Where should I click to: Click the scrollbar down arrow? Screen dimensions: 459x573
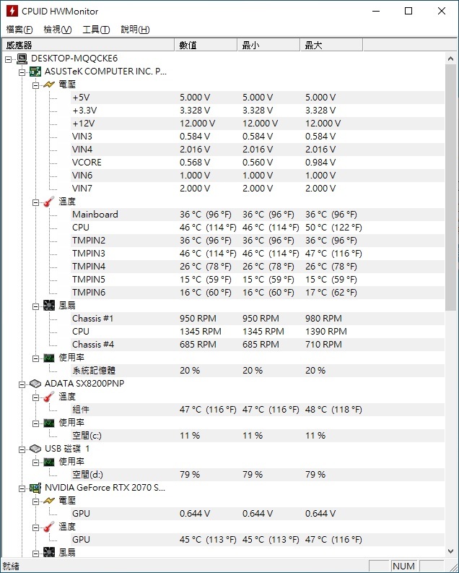pos(450,551)
